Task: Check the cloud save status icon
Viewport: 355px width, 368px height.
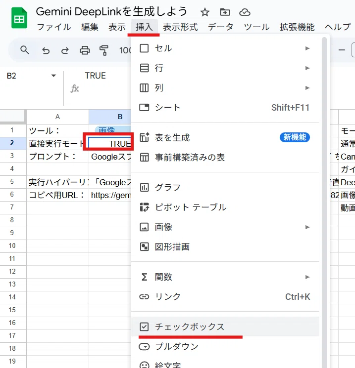Action: [x=245, y=12]
